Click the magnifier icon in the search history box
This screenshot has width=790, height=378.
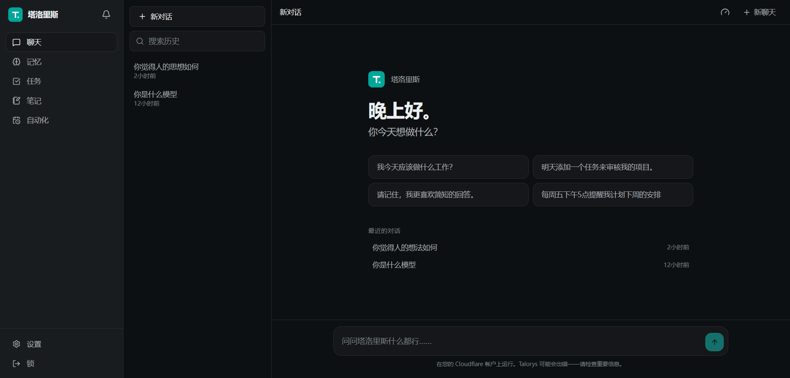[x=140, y=41]
